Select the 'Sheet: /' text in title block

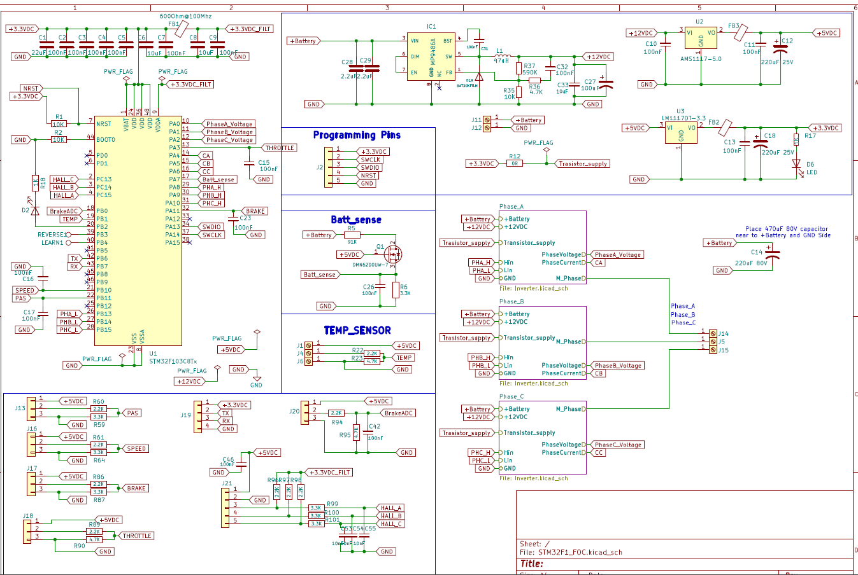pos(534,544)
